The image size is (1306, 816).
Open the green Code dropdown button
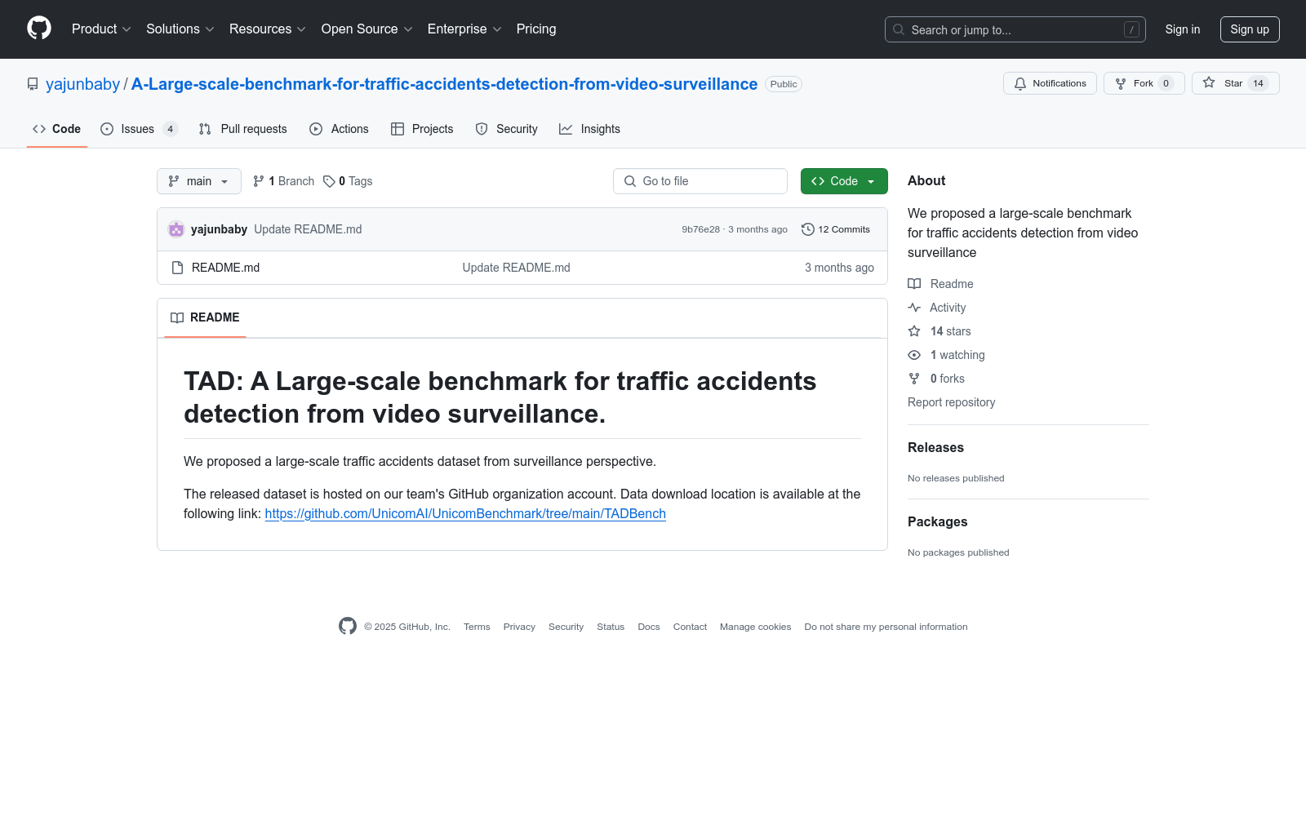[x=844, y=181]
